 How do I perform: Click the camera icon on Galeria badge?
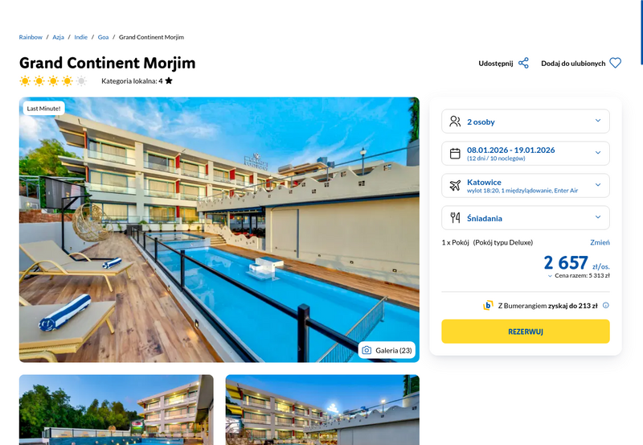tap(367, 350)
